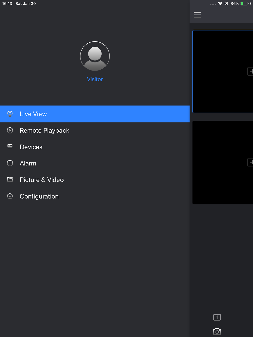Tap the Visitor profile avatar
This screenshot has width=253, height=337.
tap(95, 56)
